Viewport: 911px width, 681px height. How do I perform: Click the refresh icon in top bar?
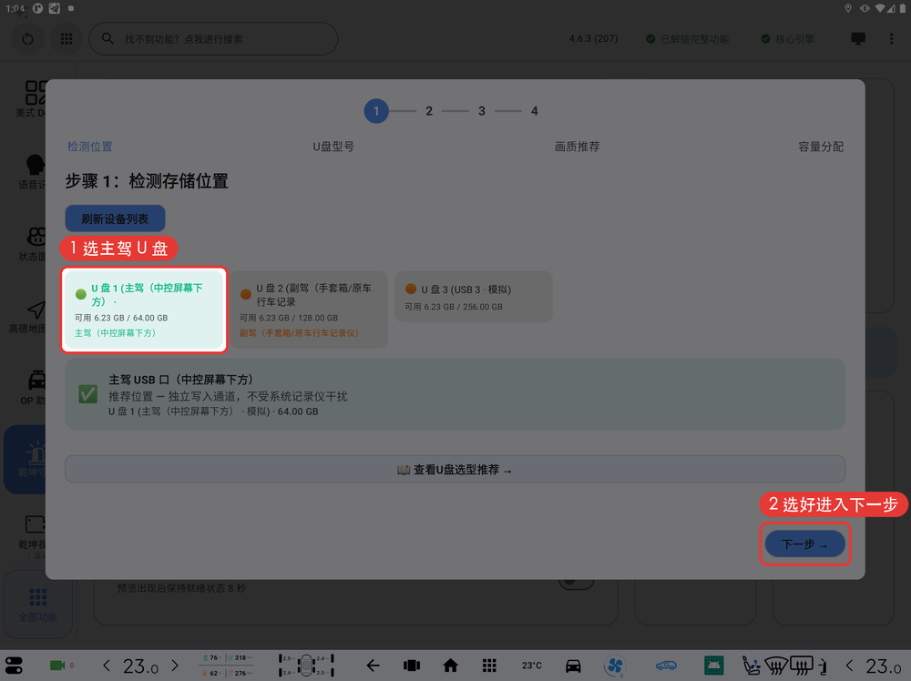pyautogui.click(x=28, y=39)
